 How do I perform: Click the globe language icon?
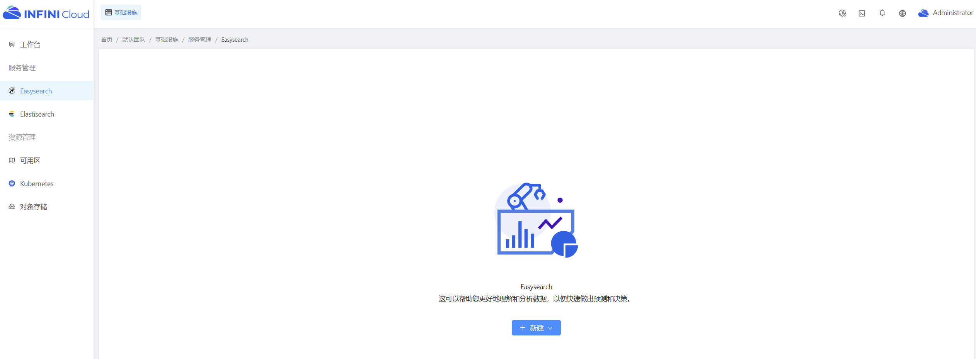(902, 13)
